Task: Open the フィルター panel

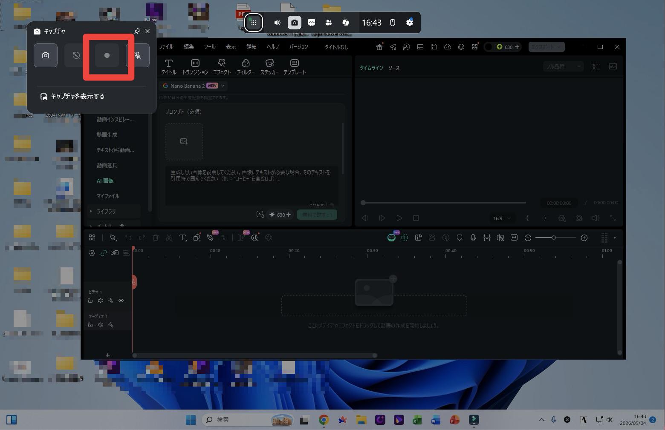Action: pos(246,67)
